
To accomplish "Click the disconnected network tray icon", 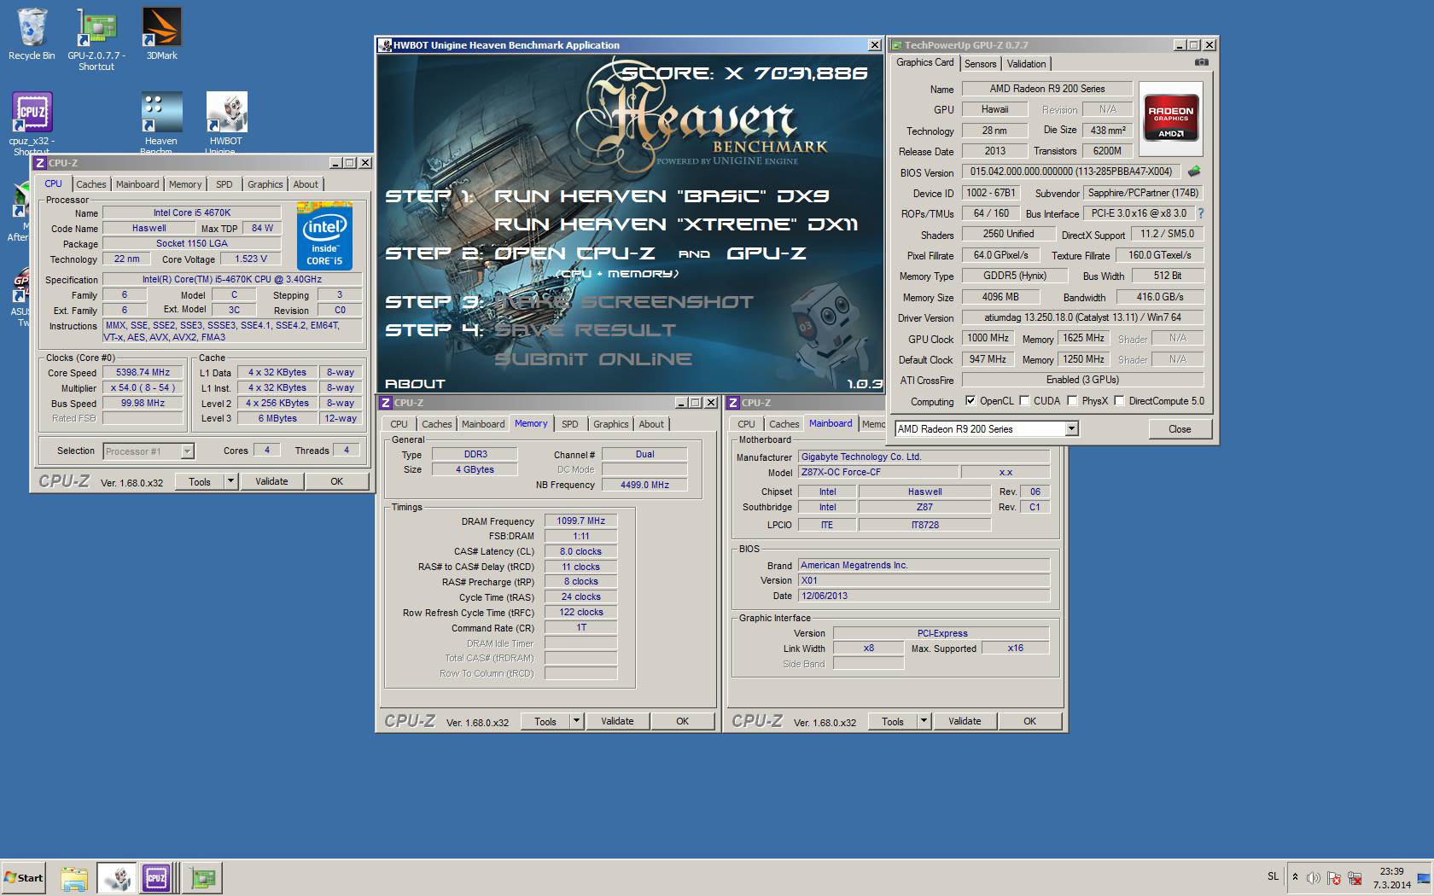I will pos(1354,877).
